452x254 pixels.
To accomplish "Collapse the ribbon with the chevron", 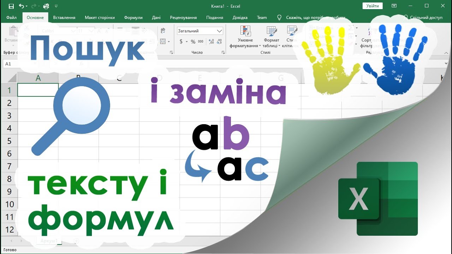I will (446, 53).
